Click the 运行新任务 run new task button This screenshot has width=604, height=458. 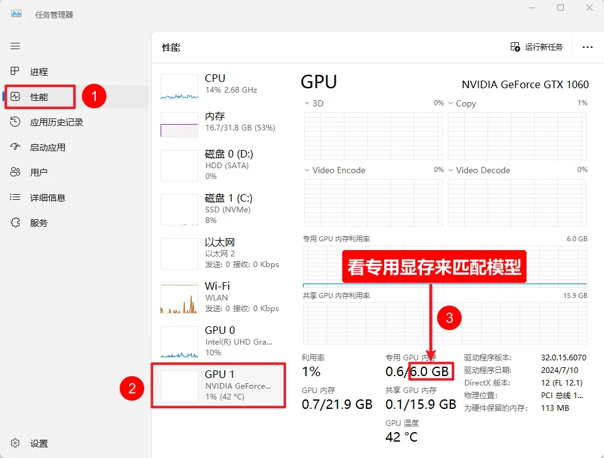click(537, 47)
